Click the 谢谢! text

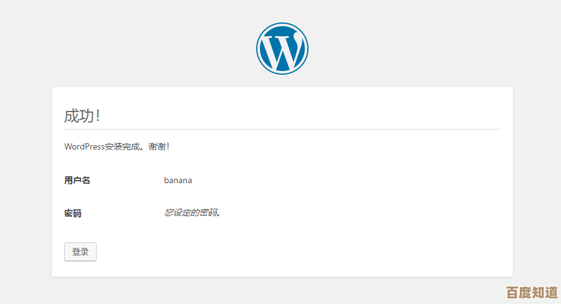[159, 146]
